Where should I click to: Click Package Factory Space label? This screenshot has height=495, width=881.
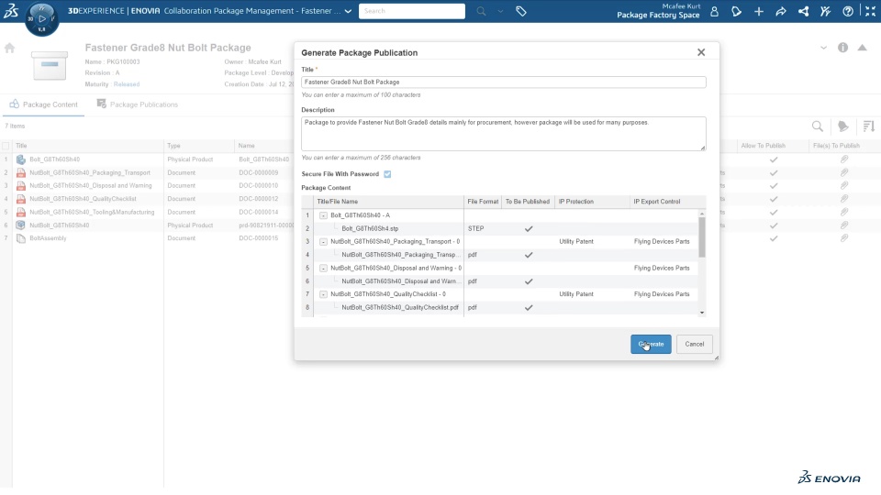(658, 16)
